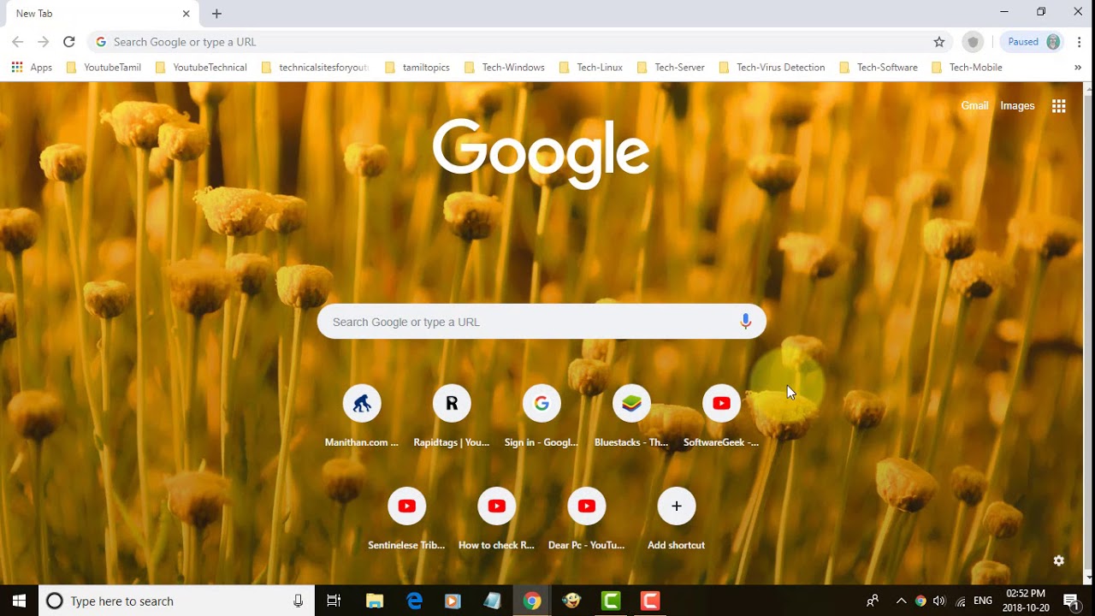Open the Dear Pc - YouTube shortcut
The height and width of the screenshot is (616, 1095).
[x=586, y=519]
